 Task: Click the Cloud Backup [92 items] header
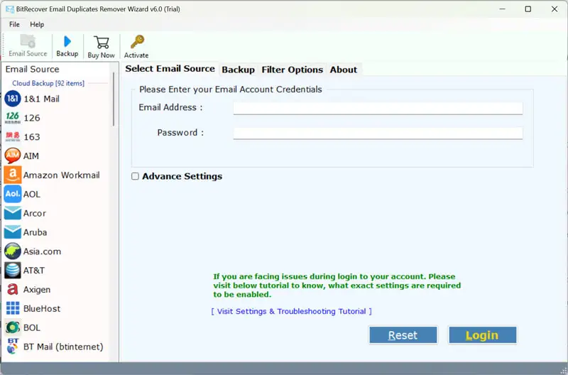coord(48,83)
